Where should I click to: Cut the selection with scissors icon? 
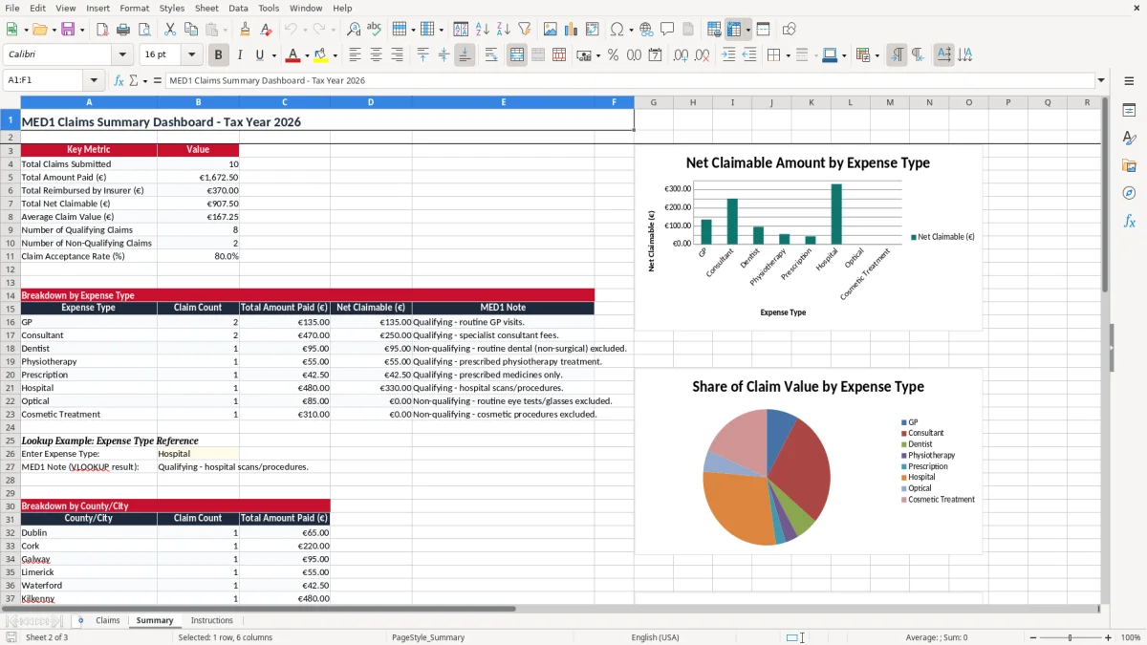point(169,30)
